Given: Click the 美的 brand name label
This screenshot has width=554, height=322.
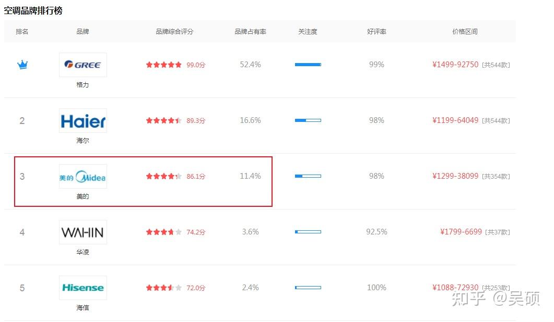Looking at the screenshot, I should click(82, 196).
